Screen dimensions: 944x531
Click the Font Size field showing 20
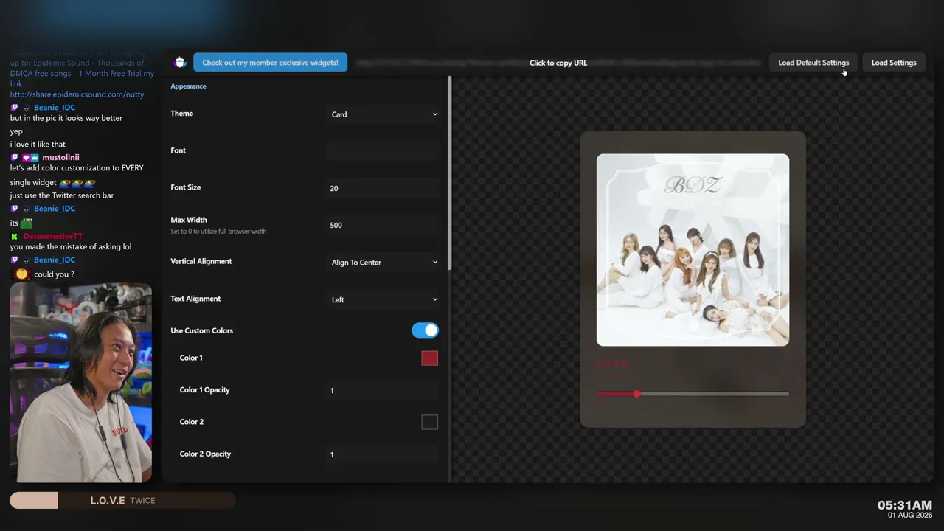pos(384,188)
